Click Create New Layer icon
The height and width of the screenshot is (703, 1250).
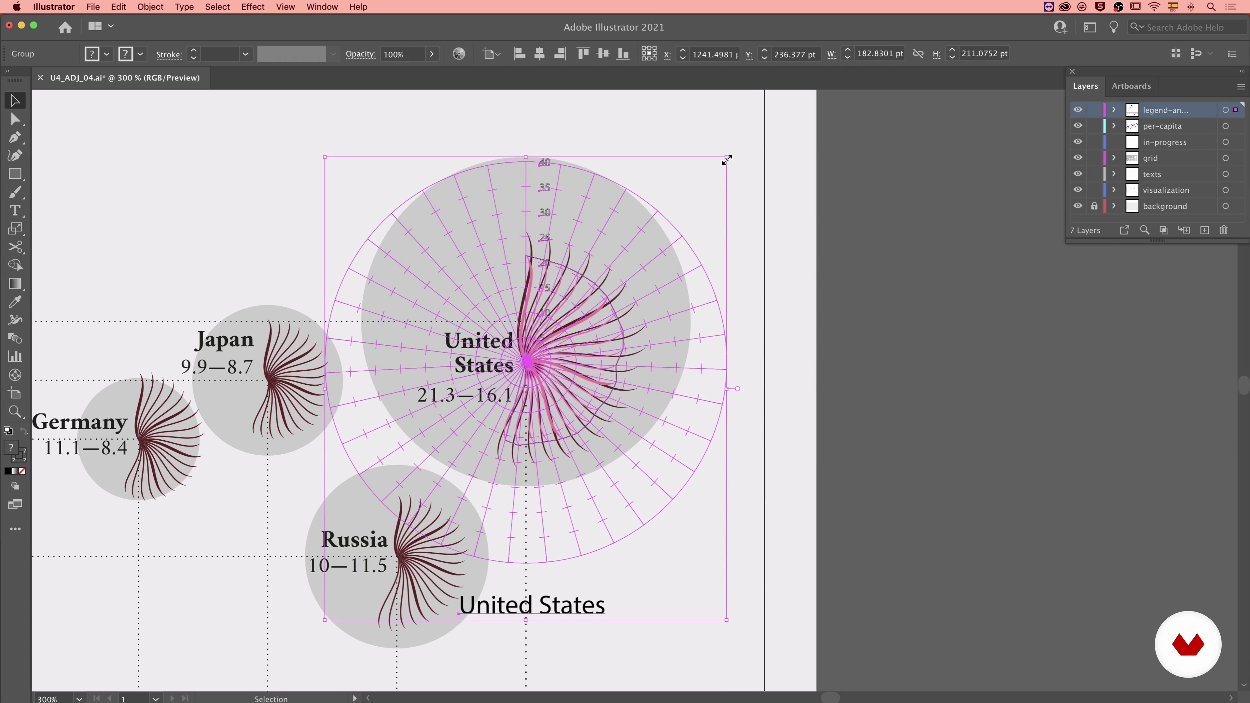[1204, 230]
